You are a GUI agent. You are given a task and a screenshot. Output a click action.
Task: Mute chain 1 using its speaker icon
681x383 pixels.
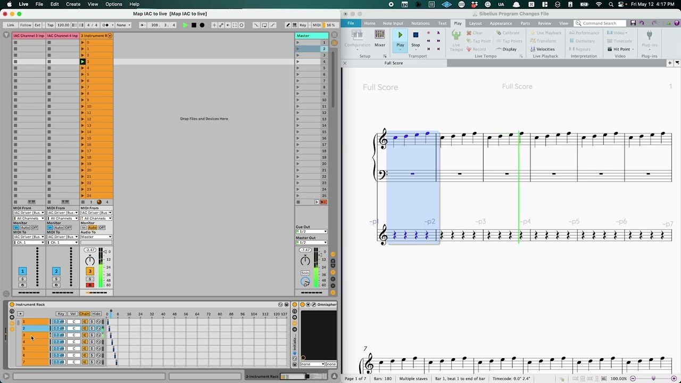point(84,321)
